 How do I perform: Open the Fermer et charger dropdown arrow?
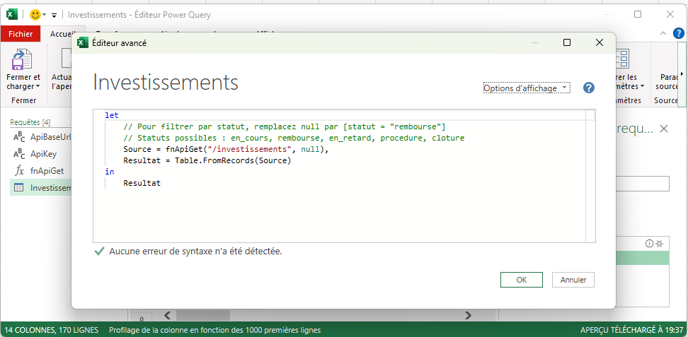click(x=38, y=87)
